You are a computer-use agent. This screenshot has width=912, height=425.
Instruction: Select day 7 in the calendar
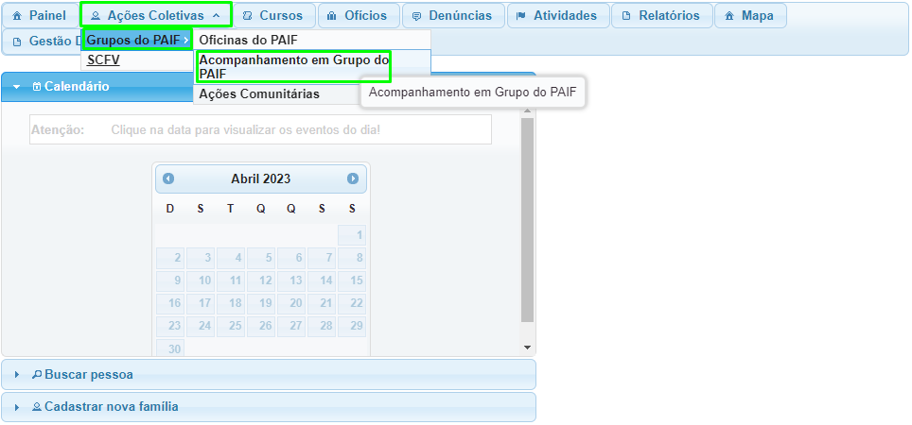point(322,258)
